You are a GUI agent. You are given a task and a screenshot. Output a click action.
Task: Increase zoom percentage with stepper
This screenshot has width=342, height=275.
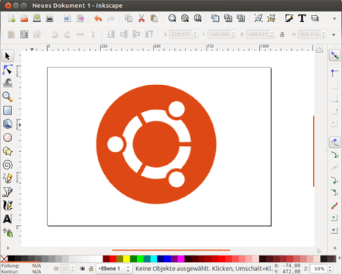point(330,267)
